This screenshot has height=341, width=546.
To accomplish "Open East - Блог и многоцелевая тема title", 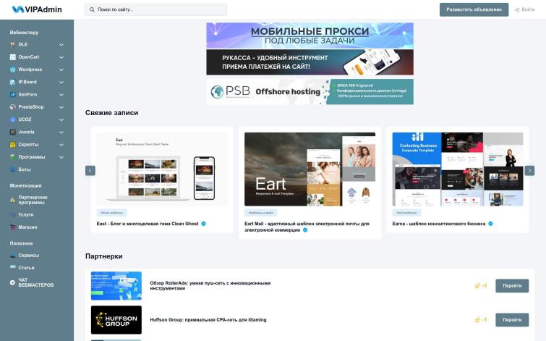I will click(148, 224).
